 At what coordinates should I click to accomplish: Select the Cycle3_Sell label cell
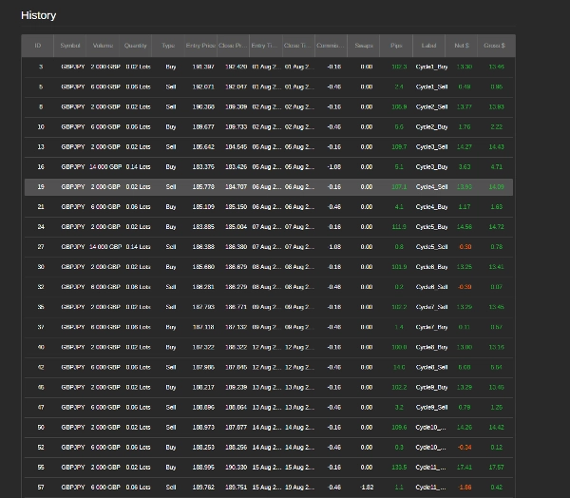(x=431, y=147)
